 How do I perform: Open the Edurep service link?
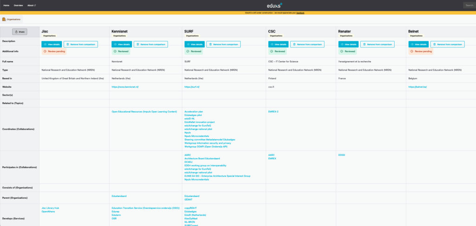pos(115,212)
